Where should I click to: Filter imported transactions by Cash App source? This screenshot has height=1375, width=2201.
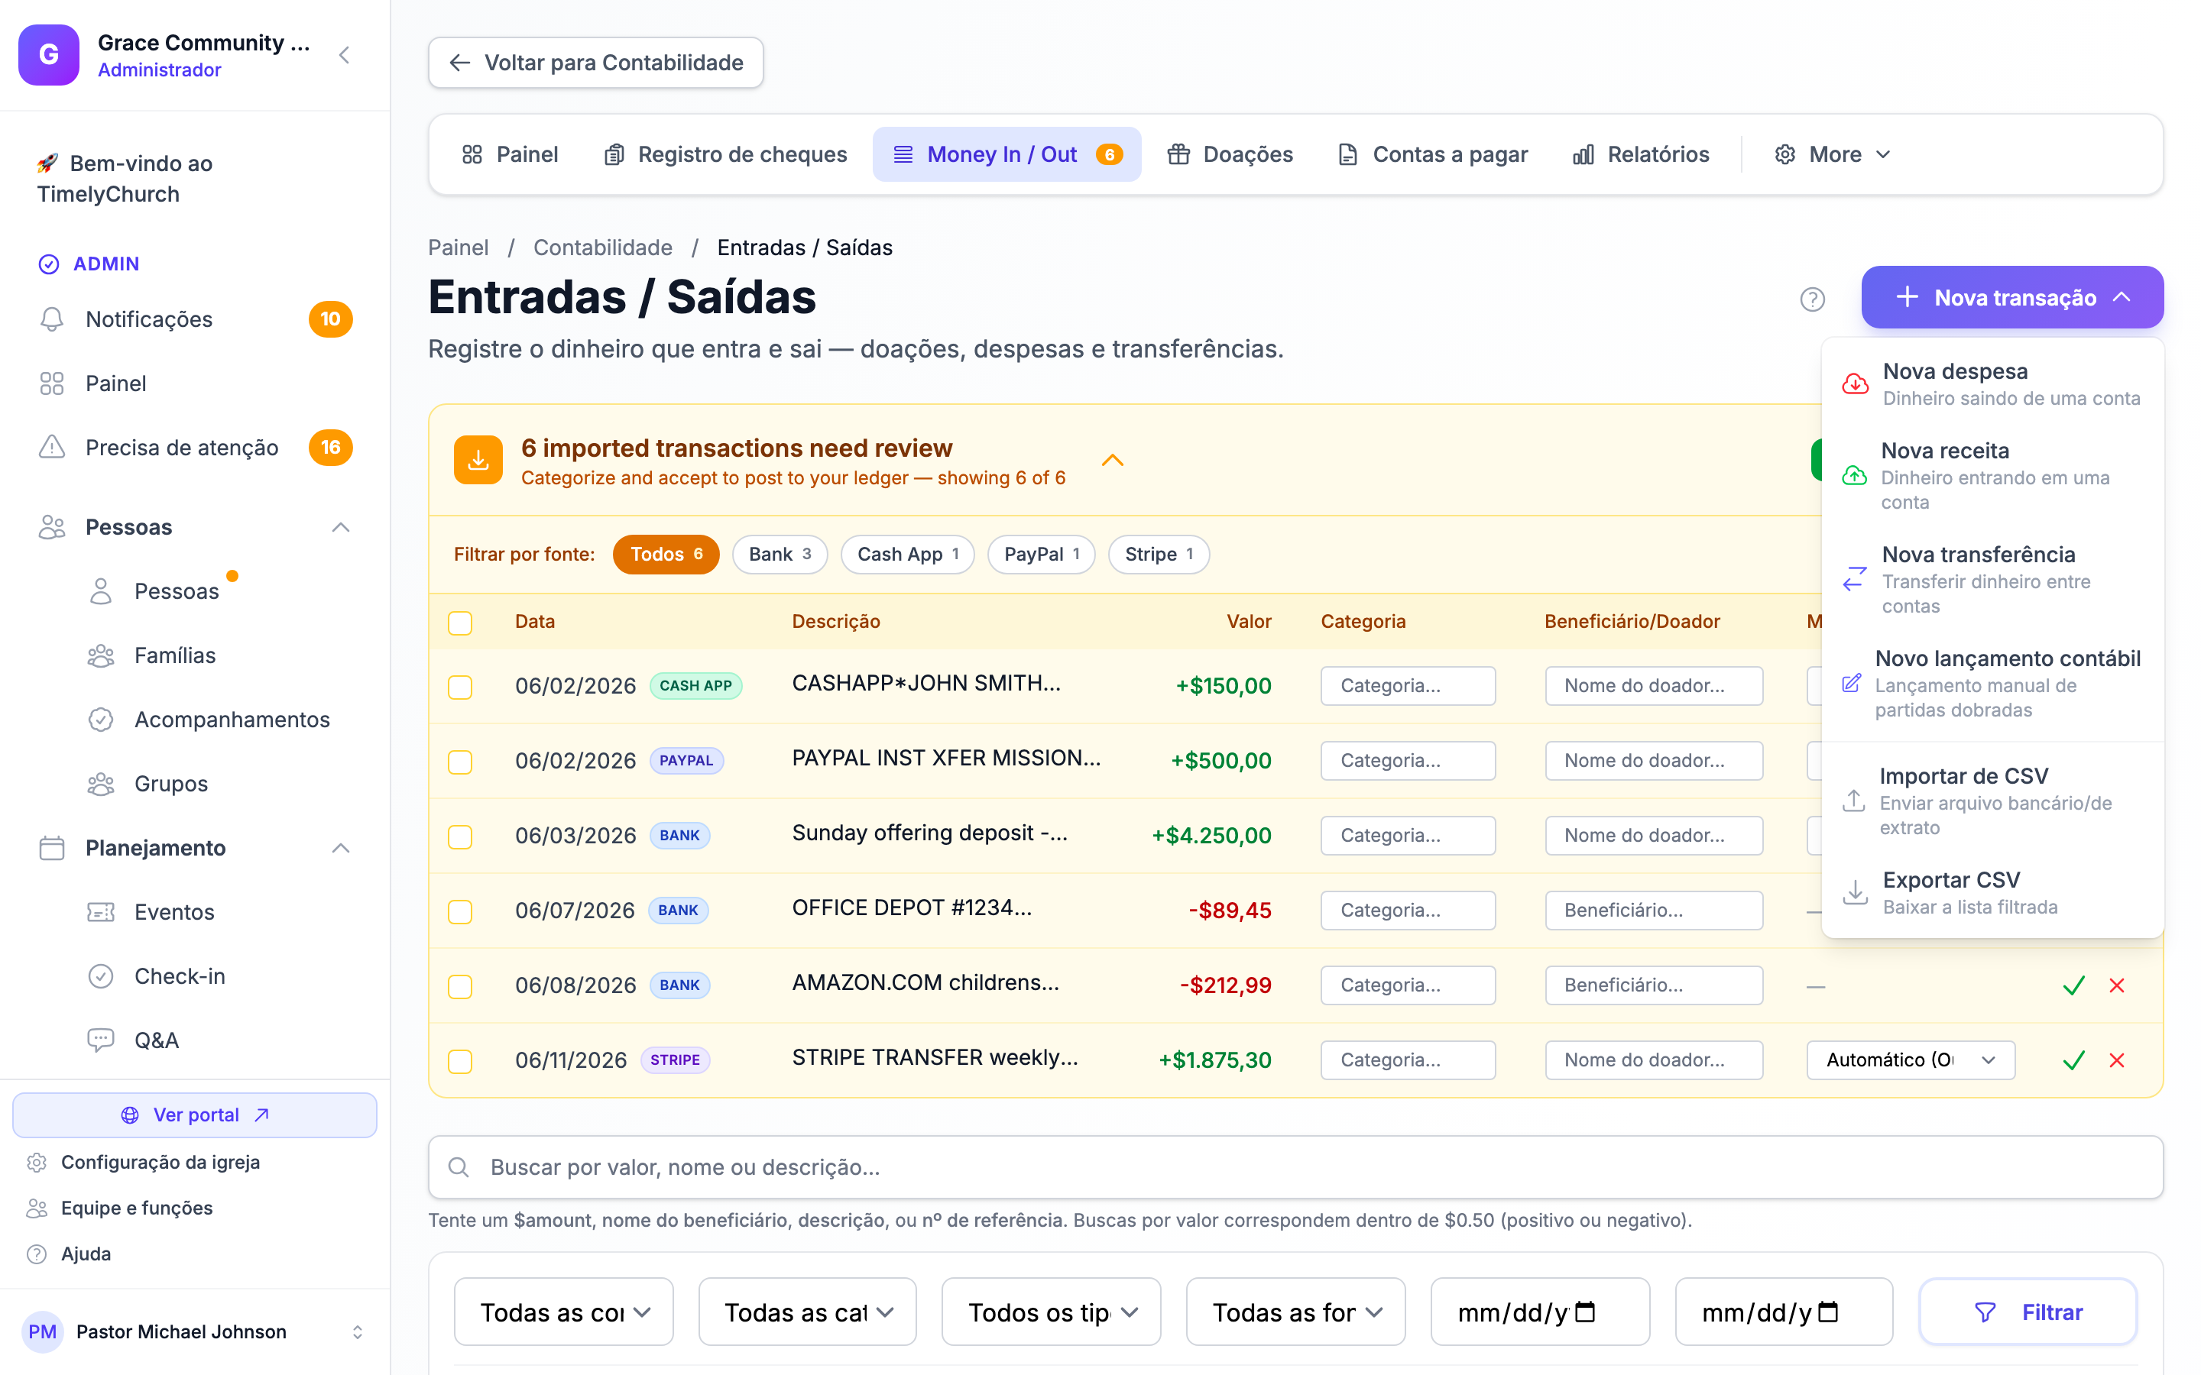[x=908, y=555]
